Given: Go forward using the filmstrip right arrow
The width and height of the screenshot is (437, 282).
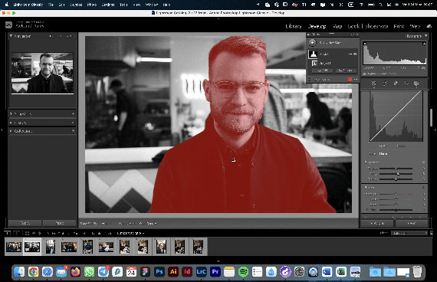Looking at the screenshot, I should coord(40,233).
